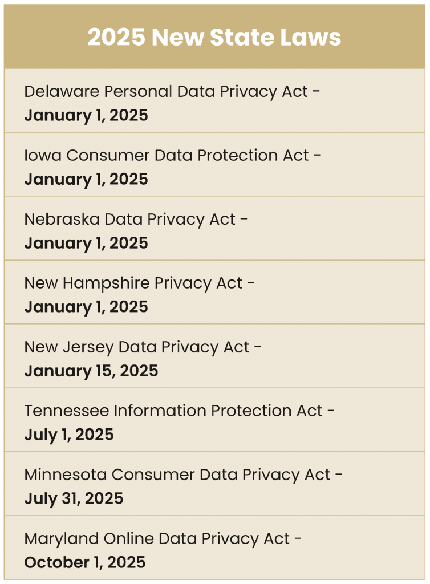Click the New Hampshire January 1, 2025 date
Image resolution: width=430 pixels, height=584 pixels.
tap(86, 307)
